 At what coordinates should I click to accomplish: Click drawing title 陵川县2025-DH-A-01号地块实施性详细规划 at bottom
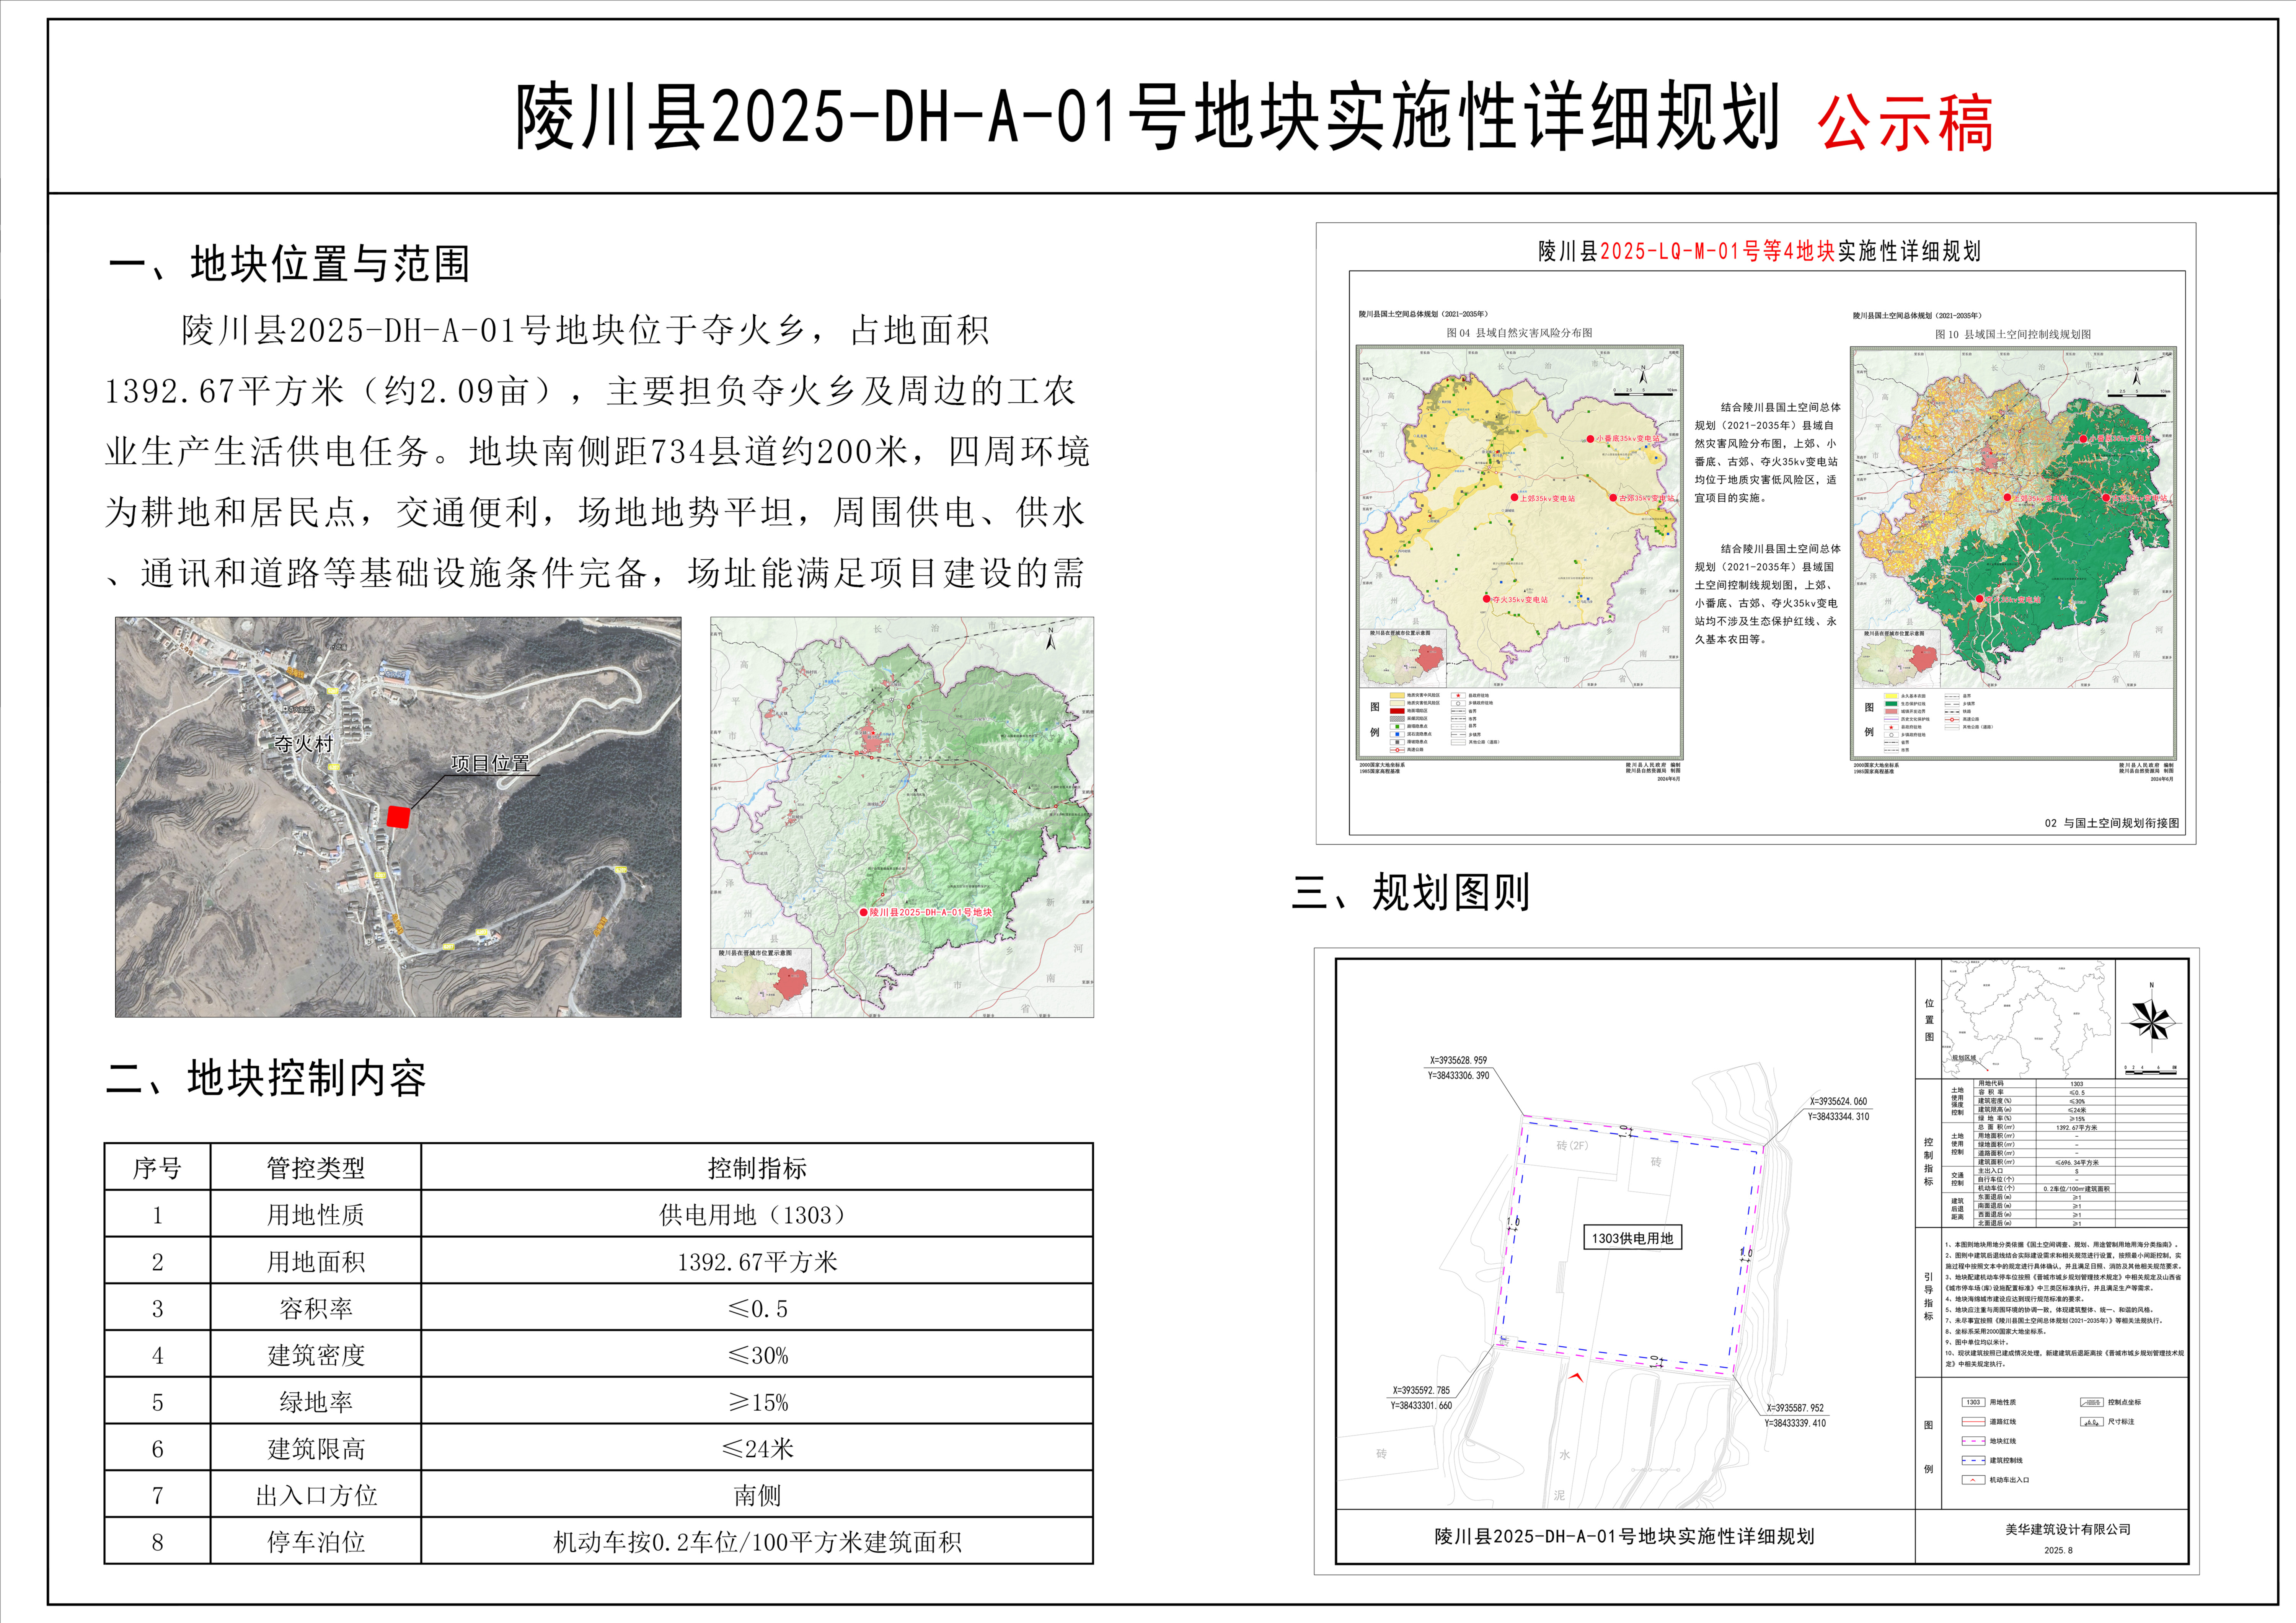[1624, 1536]
